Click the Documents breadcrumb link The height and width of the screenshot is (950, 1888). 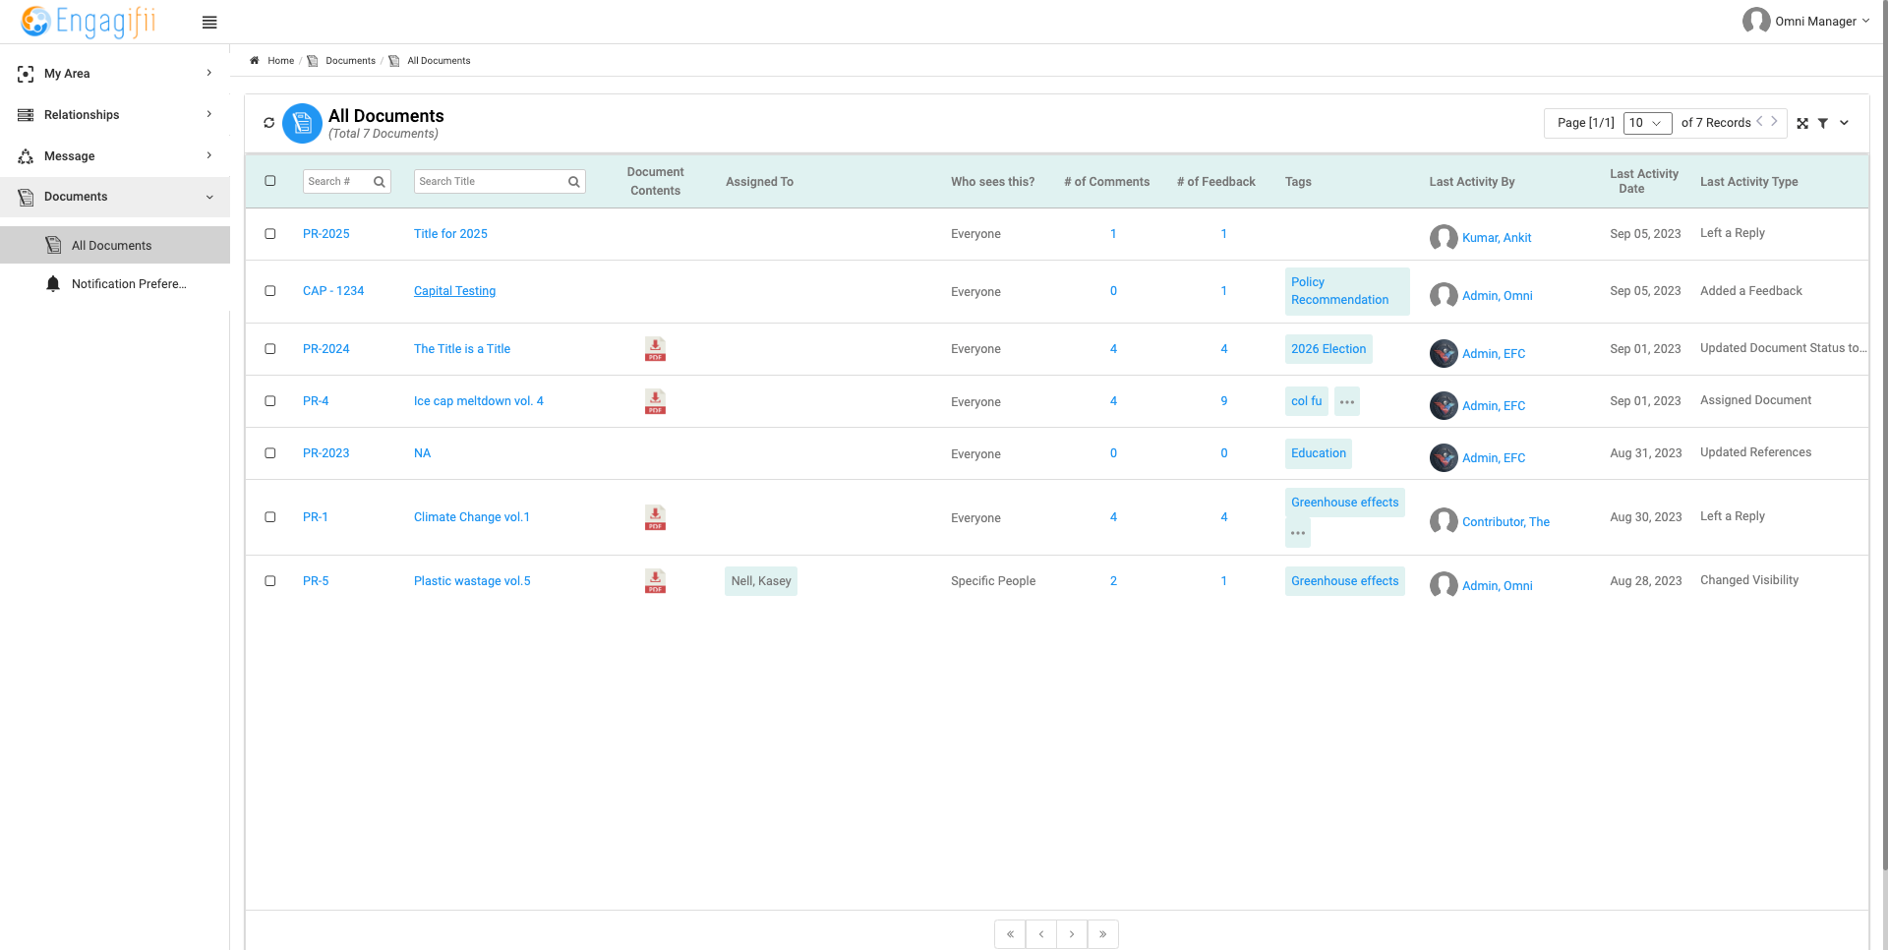350,61
